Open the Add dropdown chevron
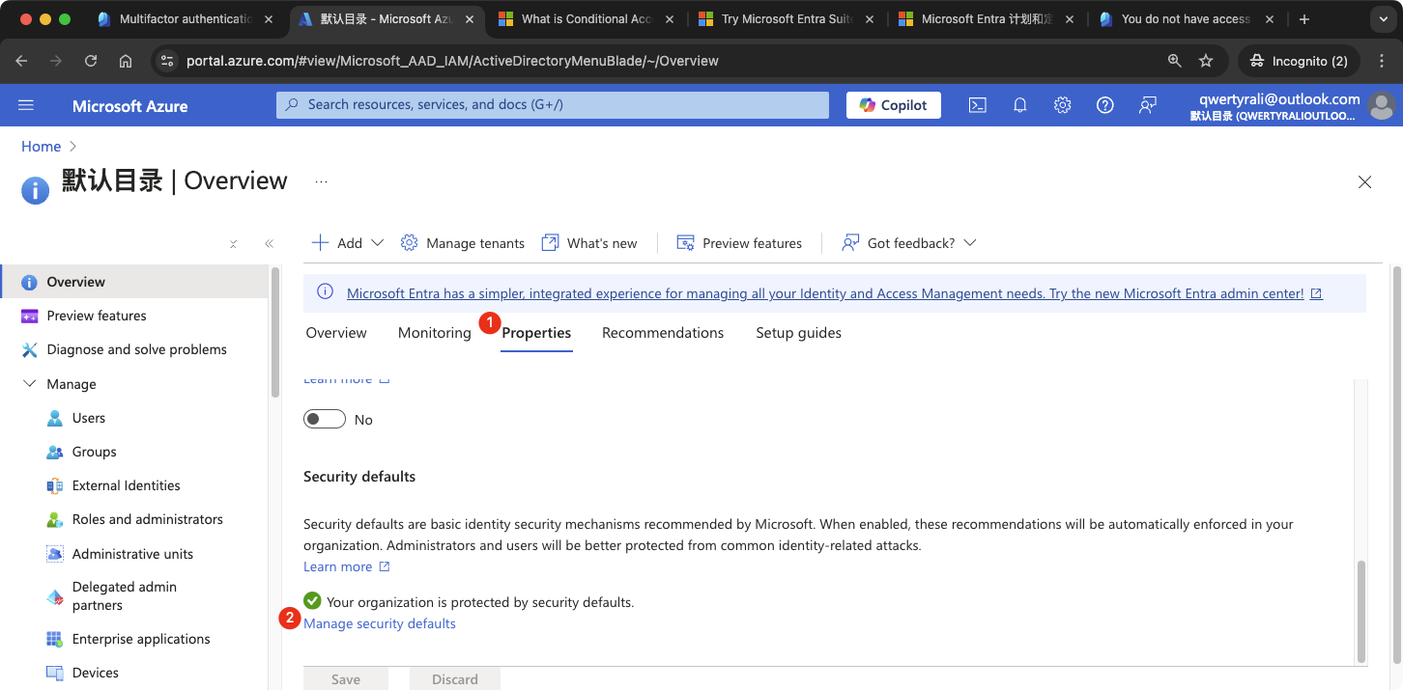 pyautogui.click(x=378, y=243)
